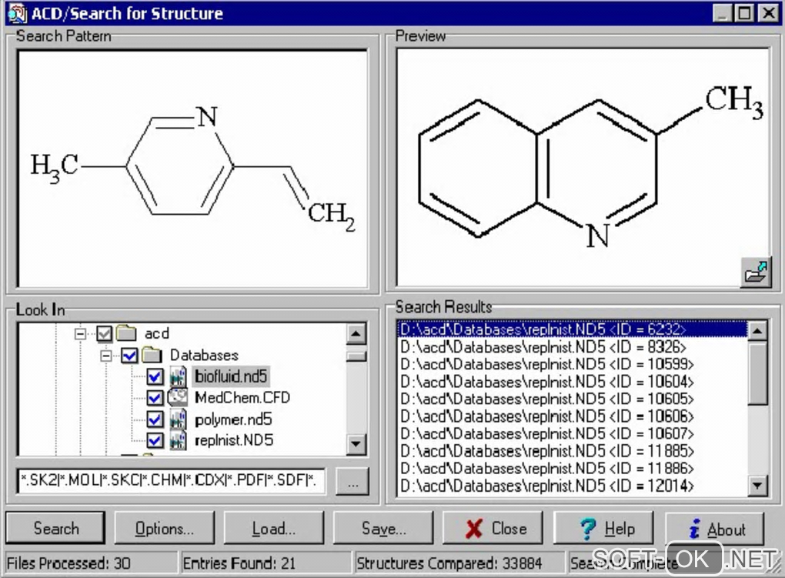This screenshot has width=785, height=578.
Task: Click the Look In list scroll up arrow
Action: [x=356, y=333]
